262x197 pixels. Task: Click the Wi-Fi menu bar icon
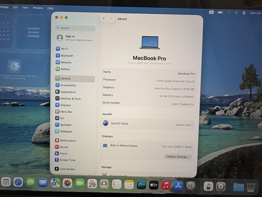pyautogui.click(x=229, y=12)
